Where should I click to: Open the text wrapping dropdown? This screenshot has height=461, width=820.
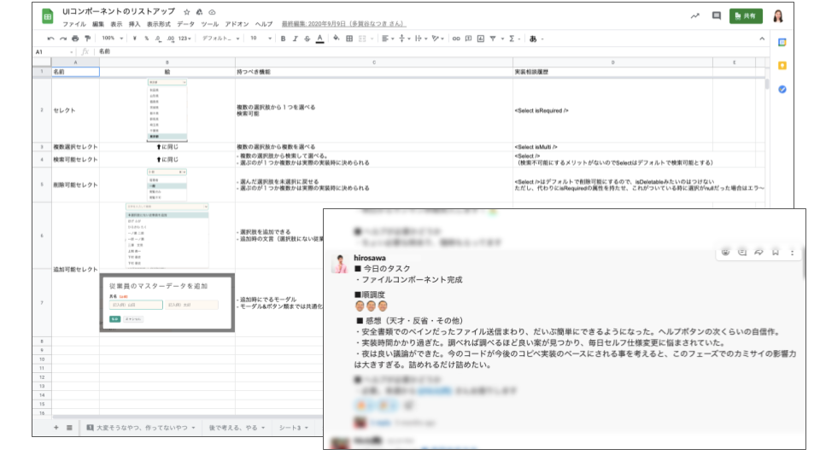click(x=421, y=38)
